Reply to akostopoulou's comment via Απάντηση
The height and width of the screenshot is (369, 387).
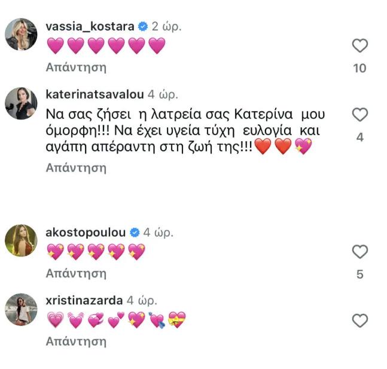76,274
